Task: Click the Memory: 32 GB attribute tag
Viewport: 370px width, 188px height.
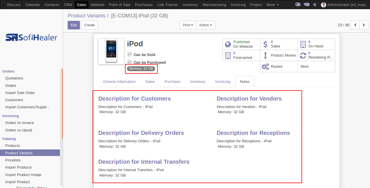Action: [141, 69]
